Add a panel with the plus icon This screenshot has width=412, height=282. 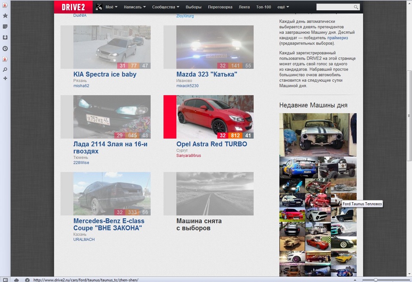pos(5,78)
